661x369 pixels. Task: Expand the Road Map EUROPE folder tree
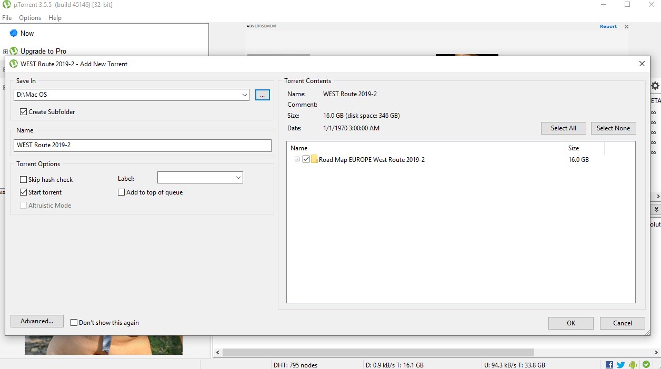(297, 159)
